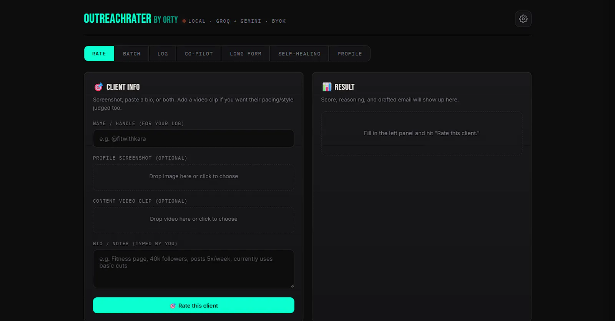Switch to the Self-Healing tab
Viewport: 615px width, 321px height.
pyautogui.click(x=299, y=53)
